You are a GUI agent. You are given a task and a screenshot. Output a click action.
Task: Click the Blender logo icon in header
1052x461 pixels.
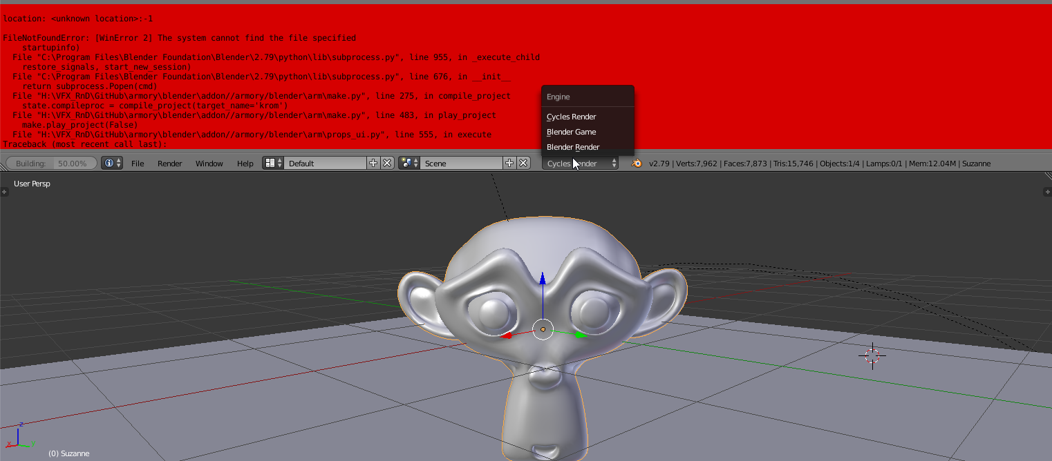click(637, 164)
